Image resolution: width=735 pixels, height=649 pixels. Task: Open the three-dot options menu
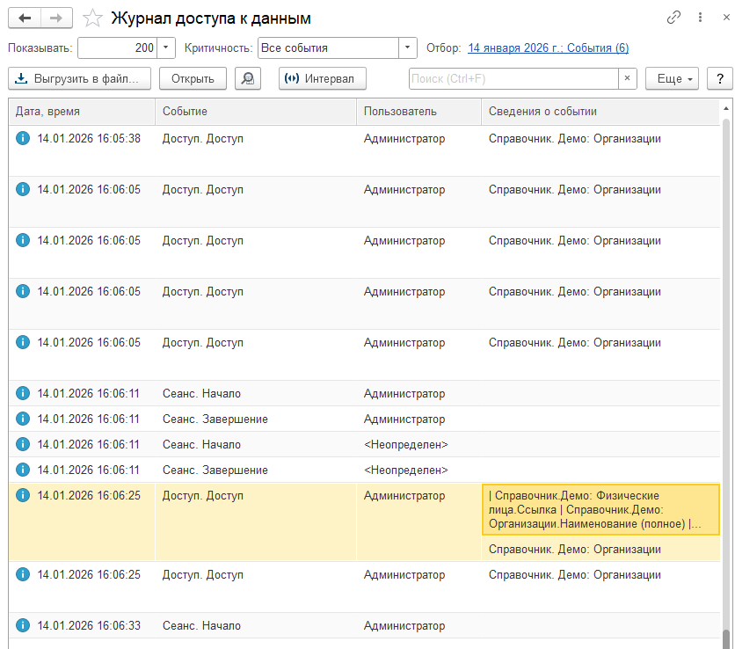pos(700,18)
